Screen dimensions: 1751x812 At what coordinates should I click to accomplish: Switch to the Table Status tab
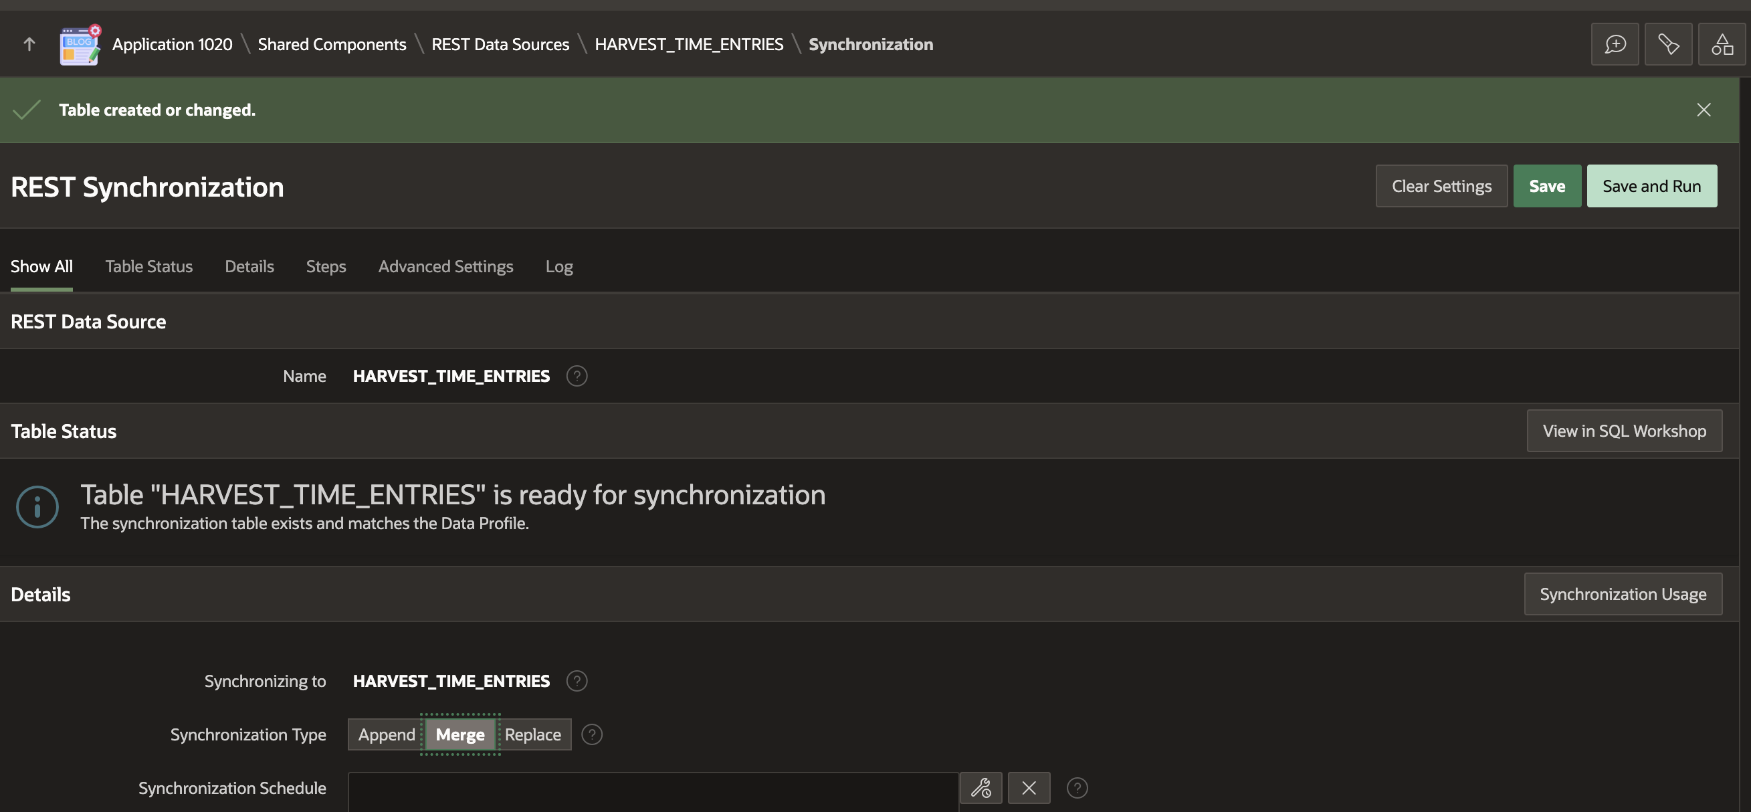pos(149,266)
